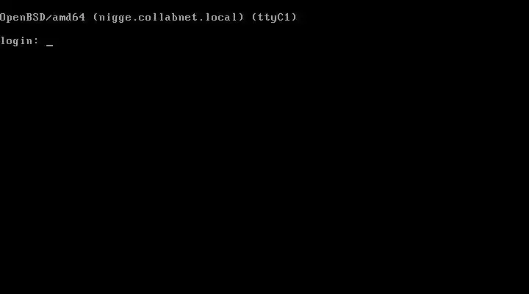Click the "collabnet" part of hostname

[168, 17]
